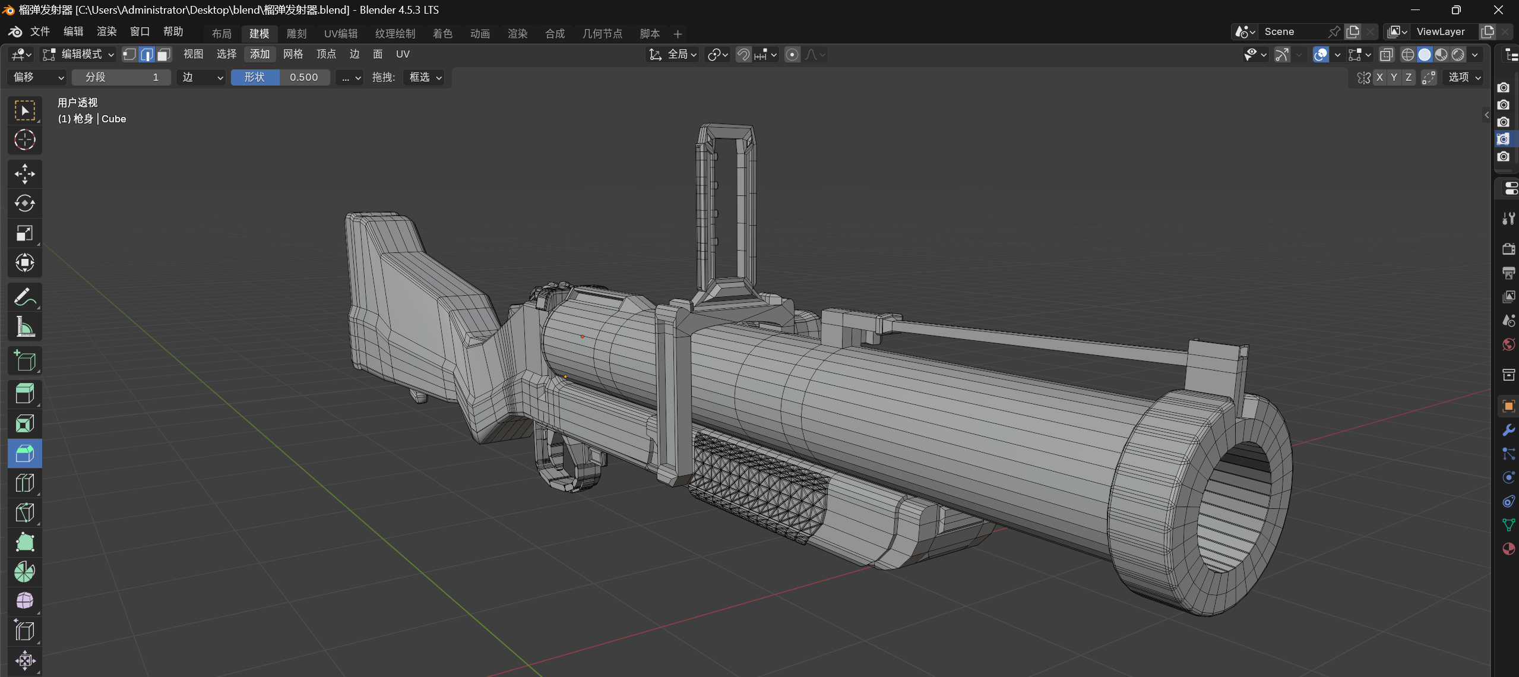Open the 编辑模式 mode dropdown
1519x677 pixels.
coord(78,55)
